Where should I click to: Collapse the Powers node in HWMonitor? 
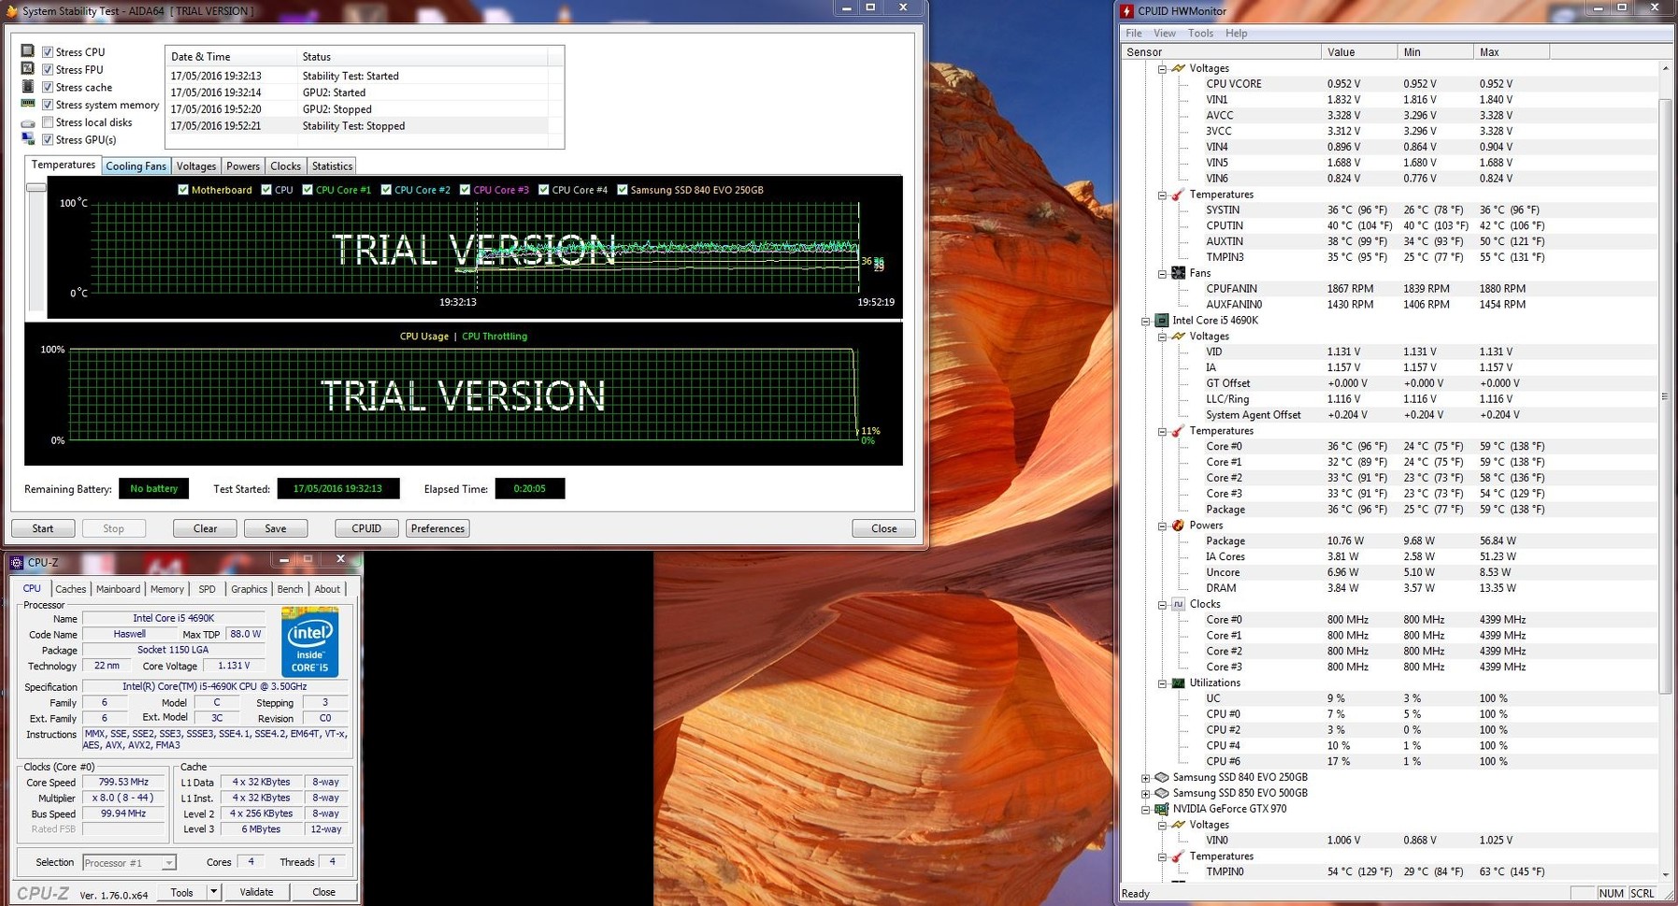1162,525
